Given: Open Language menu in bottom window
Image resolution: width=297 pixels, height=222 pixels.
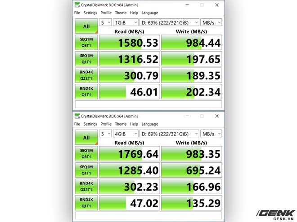Looking at the screenshot, I should tap(150, 124).
